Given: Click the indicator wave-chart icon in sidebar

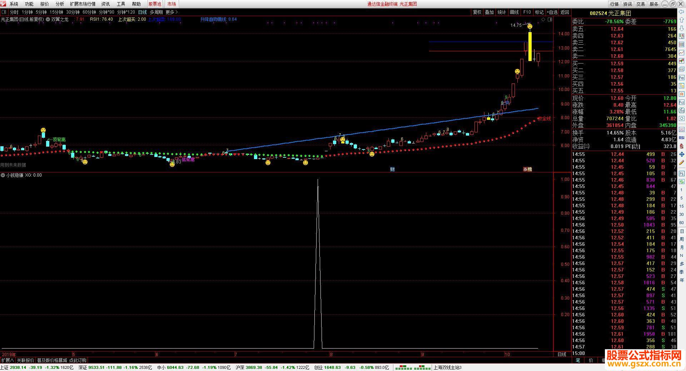Looking at the screenshot, I should pos(682,129).
